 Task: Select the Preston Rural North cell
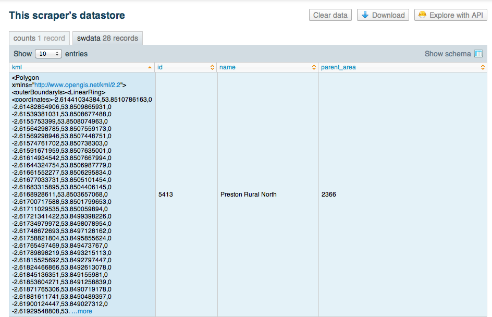[x=248, y=194]
